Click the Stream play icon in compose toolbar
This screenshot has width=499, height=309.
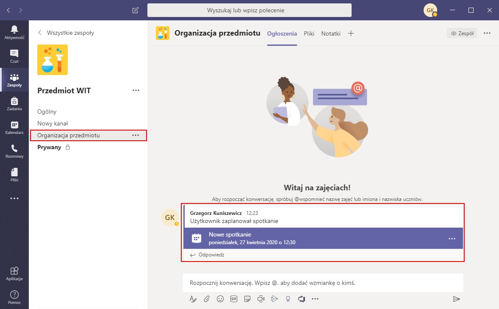(x=274, y=299)
